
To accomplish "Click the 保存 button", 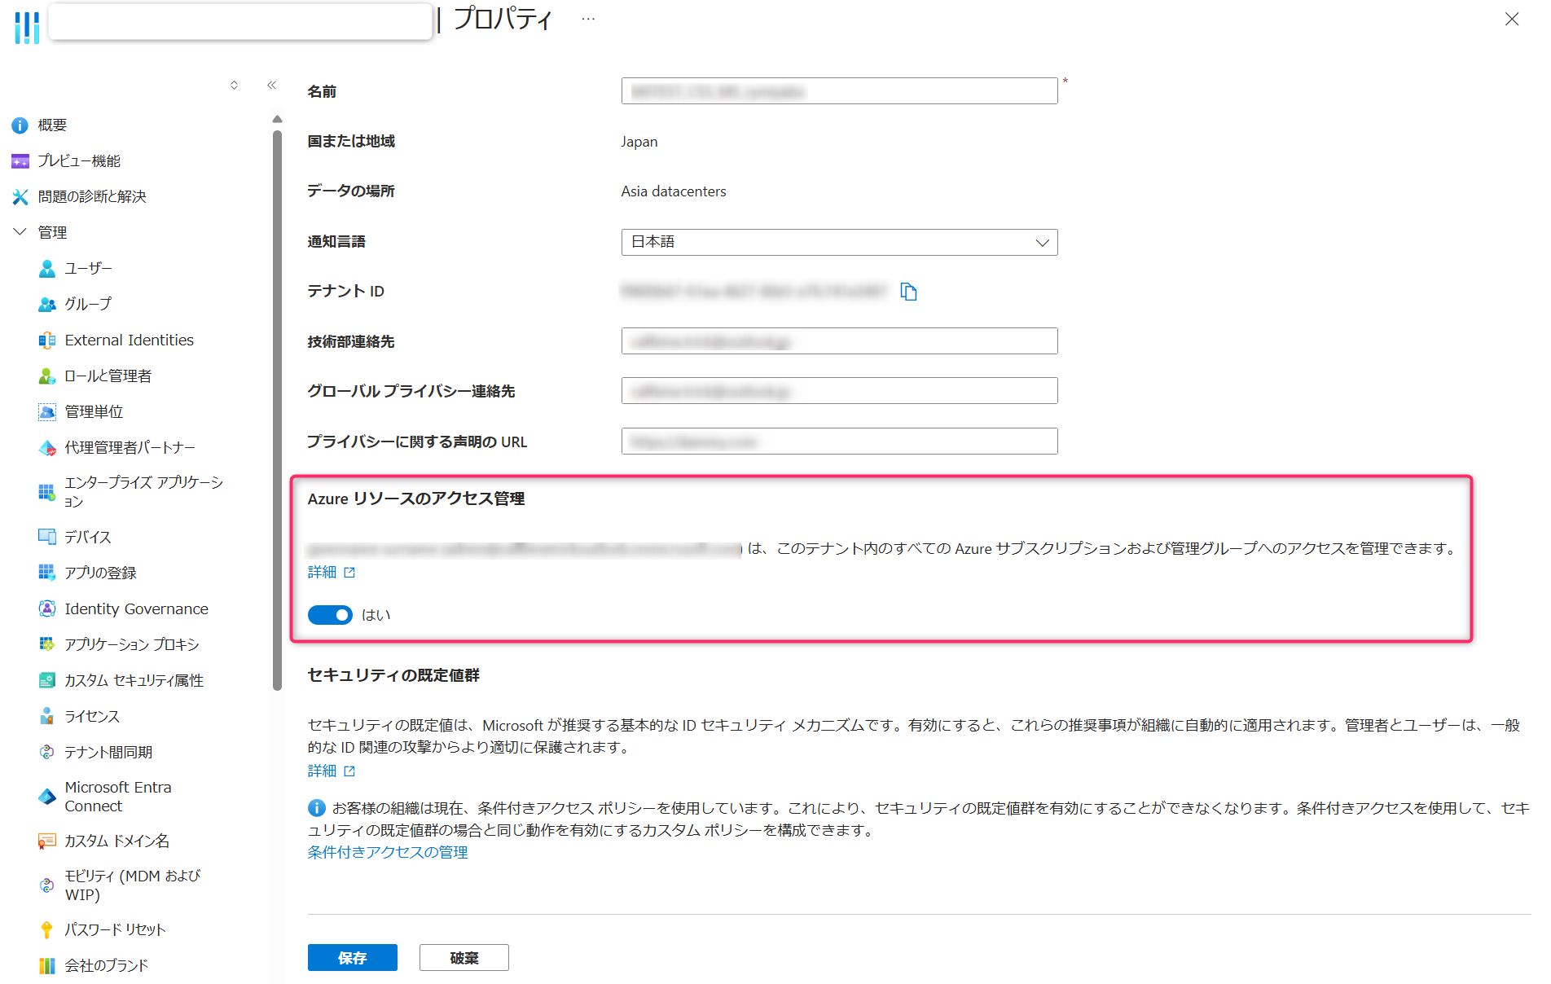I will coord(352,957).
